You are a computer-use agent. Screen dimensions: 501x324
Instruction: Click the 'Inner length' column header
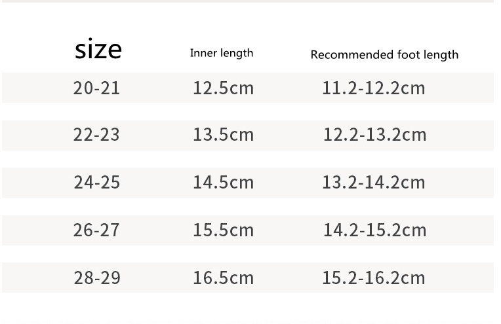(222, 53)
